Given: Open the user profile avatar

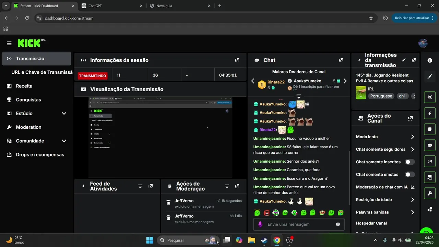Looking at the screenshot, I should point(423,43).
